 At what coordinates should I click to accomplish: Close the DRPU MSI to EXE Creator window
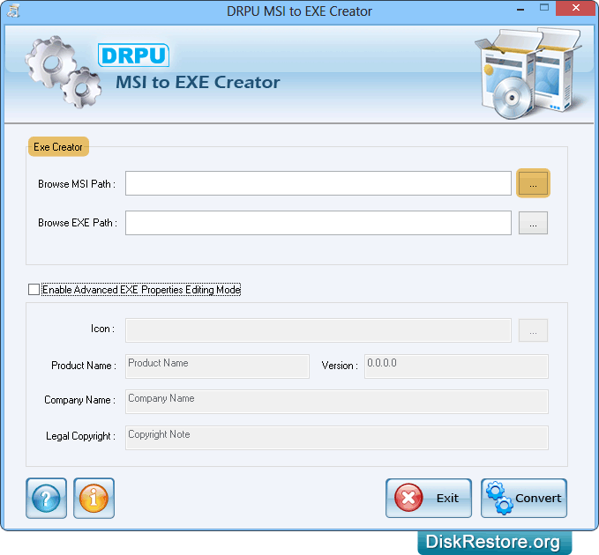576,8
